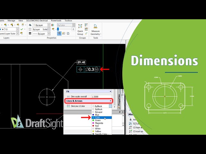Click the green checkmark activate layer icon
Image resolution: width=206 pixels, height=154 pixels.
[x=22, y=29]
